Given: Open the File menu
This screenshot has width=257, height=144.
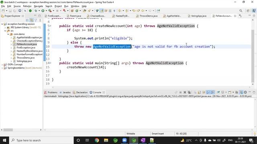Looking at the screenshot, I should (x=3, y=6).
